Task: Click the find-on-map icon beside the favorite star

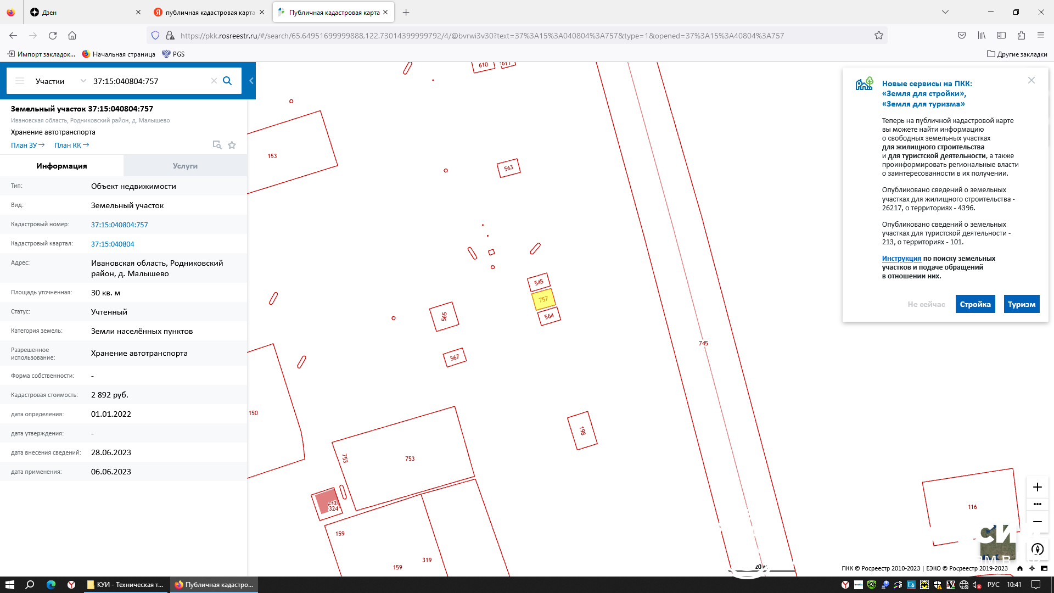Action: [x=217, y=145]
